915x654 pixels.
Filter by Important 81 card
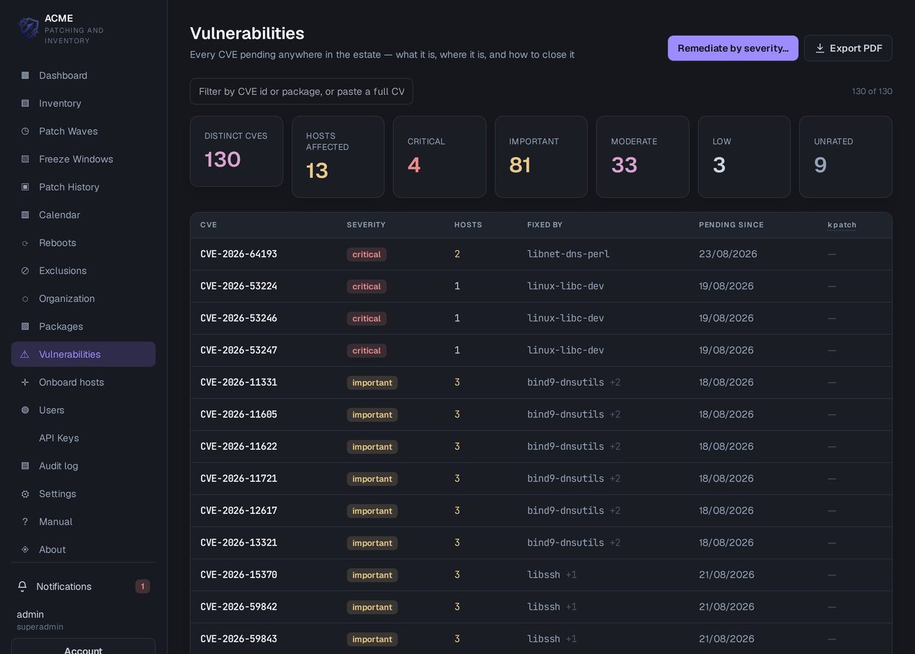click(541, 157)
